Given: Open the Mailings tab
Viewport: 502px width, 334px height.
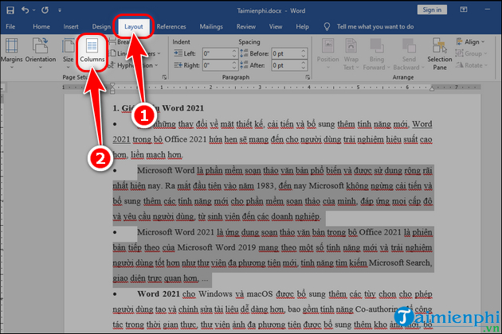Looking at the screenshot, I should 210,26.
